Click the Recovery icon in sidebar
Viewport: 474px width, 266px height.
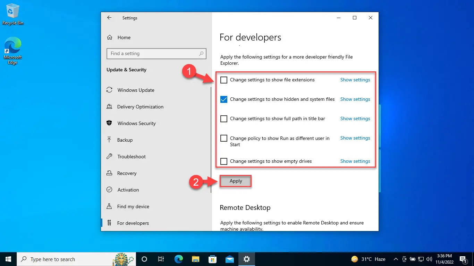tap(109, 173)
